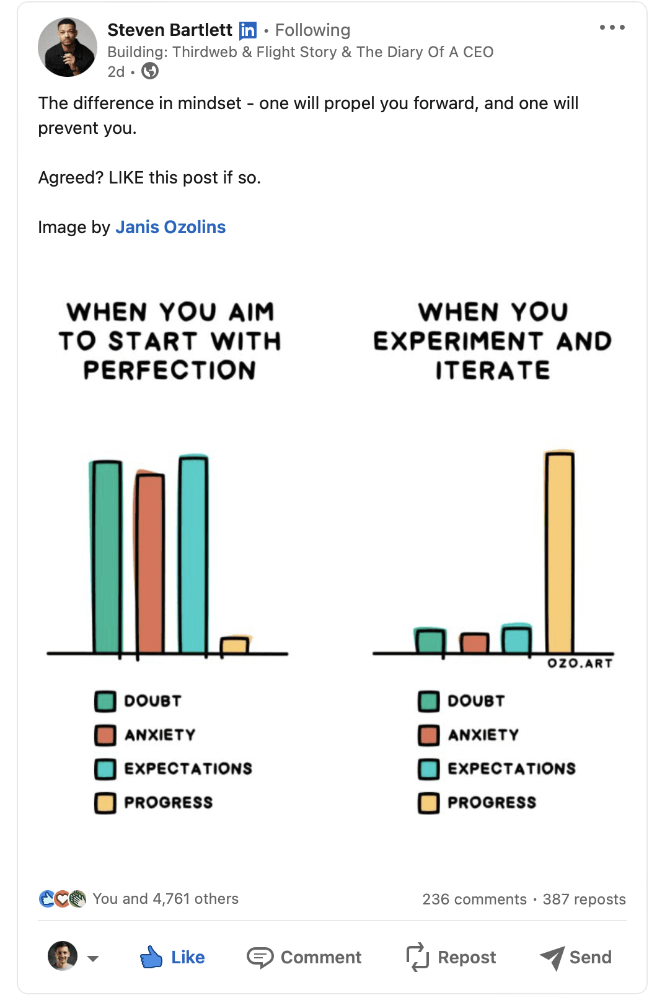View the 236 comments
Viewport: 657px width, 1003px height.
point(474,899)
